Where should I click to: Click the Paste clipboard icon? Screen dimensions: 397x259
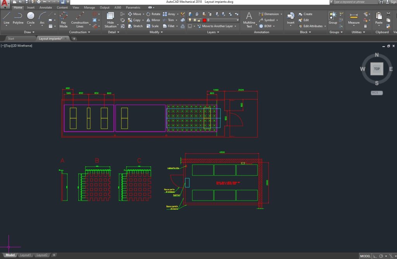click(379, 18)
